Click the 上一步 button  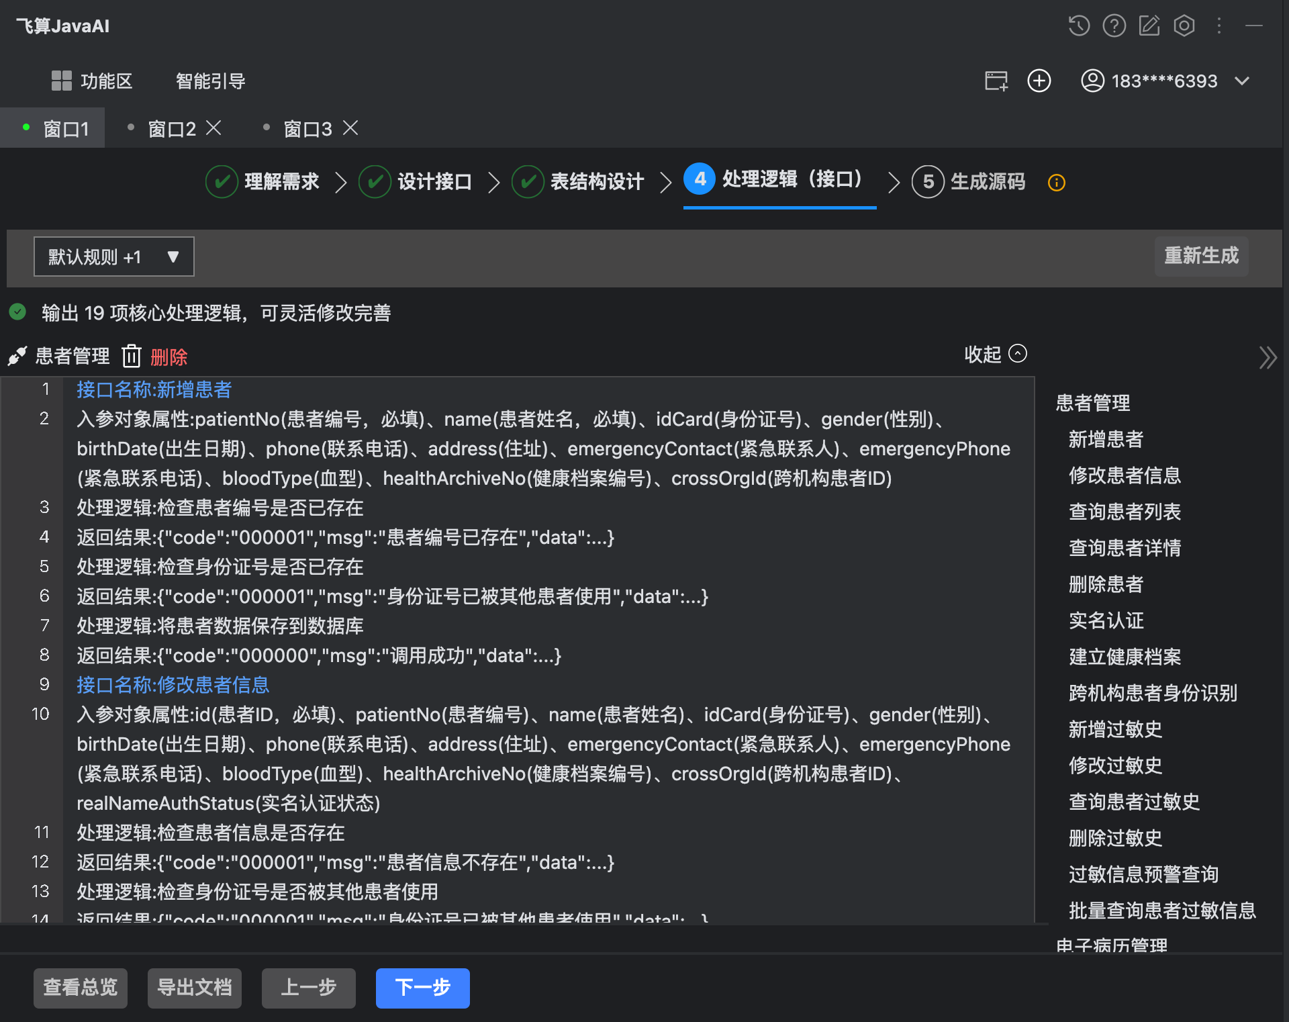click(309, 988)
